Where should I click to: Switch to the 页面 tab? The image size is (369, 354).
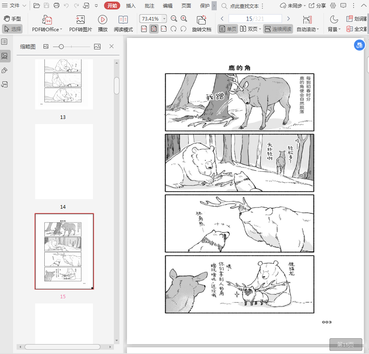point(186,6)
